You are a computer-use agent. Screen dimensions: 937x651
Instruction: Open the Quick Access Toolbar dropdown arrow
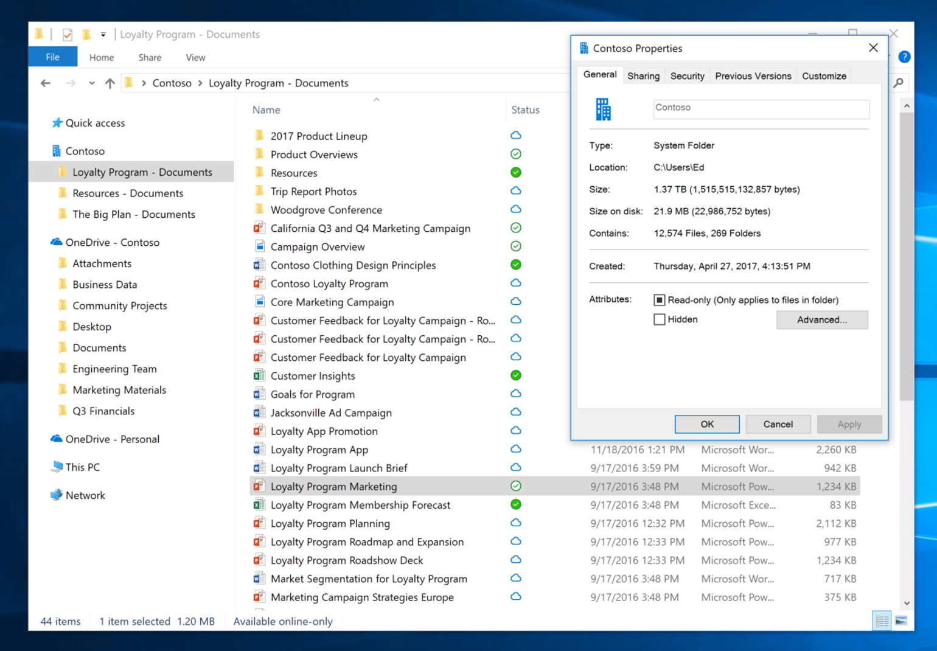coord(103,35)
